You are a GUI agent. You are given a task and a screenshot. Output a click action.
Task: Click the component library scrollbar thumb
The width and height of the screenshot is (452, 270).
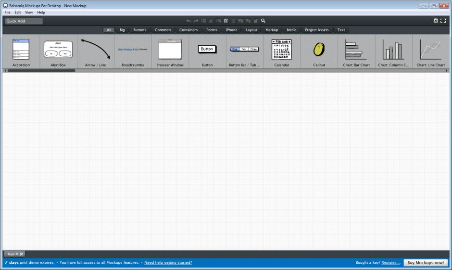(x=41, y=70)
